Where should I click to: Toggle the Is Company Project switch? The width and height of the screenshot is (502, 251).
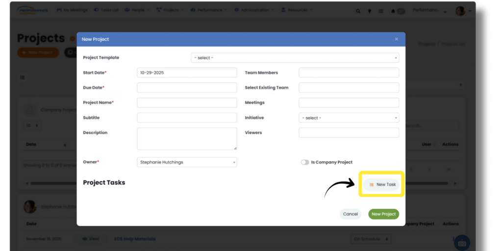tap(305, 162)
